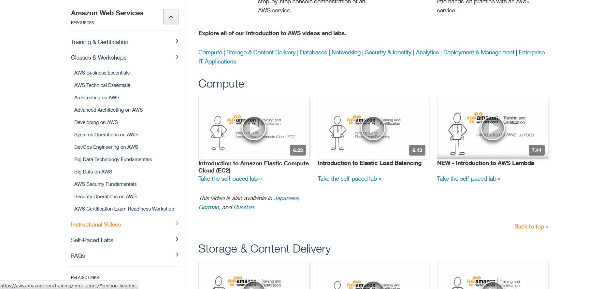616x289 pixels.
Task: Jump to the Analytics section link
Action: coord(427,52)
